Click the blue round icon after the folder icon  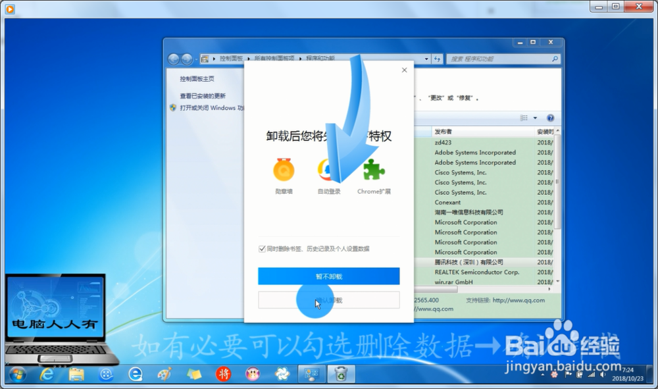tap(106, 374)
